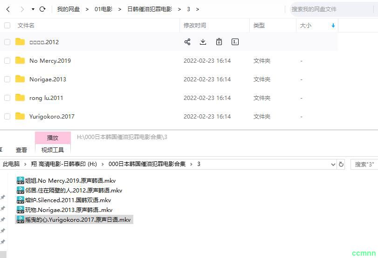Image resolution: width=378 pixels, height=258 pixels.
Task: Go back using the left arrow navigation icon
Action: [7, 9]
